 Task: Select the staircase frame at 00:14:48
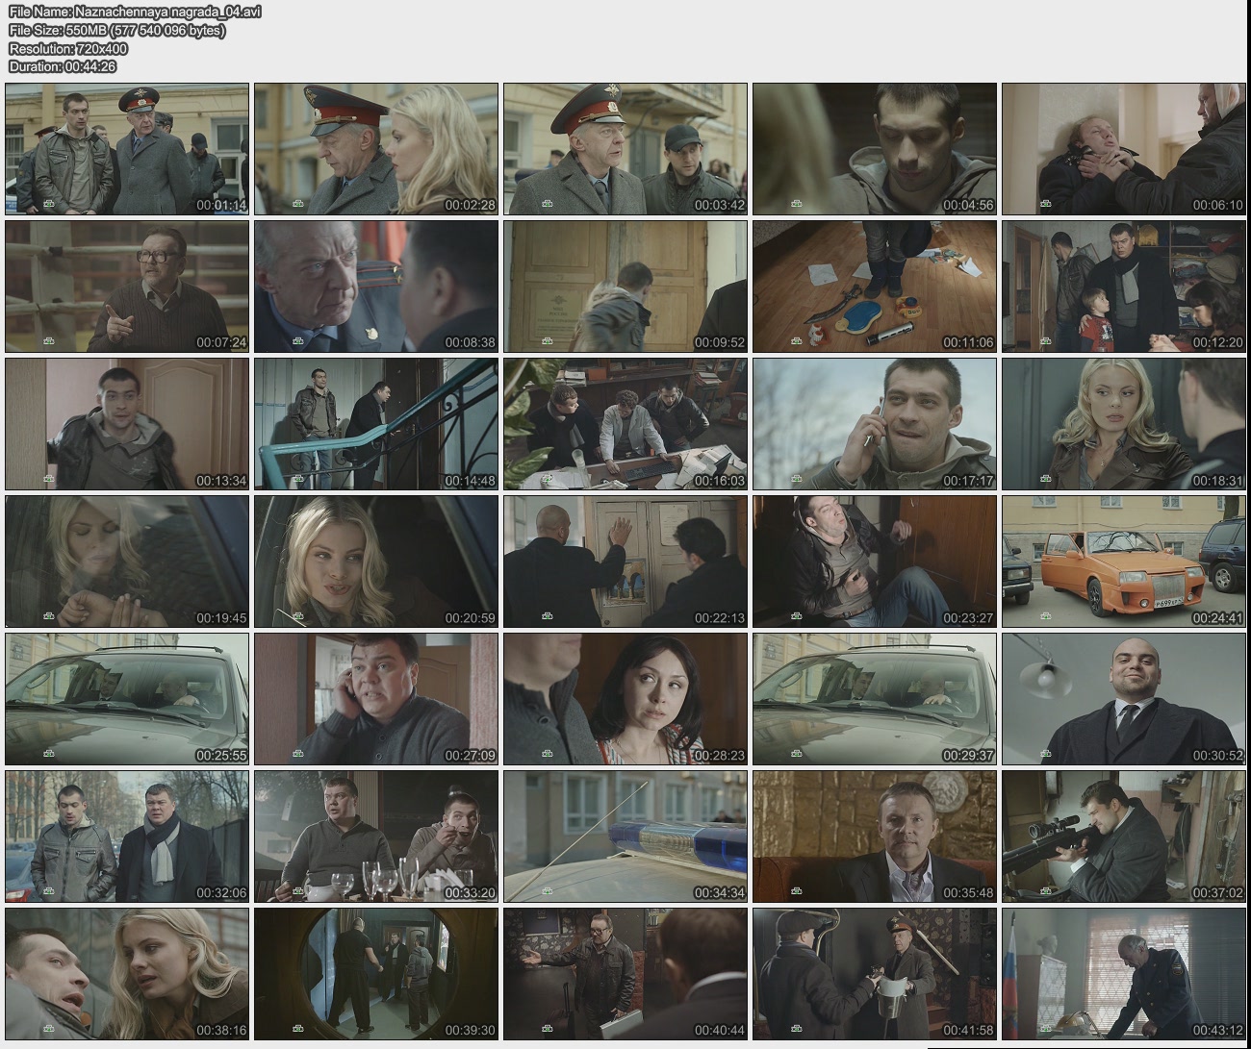(376, 424)
